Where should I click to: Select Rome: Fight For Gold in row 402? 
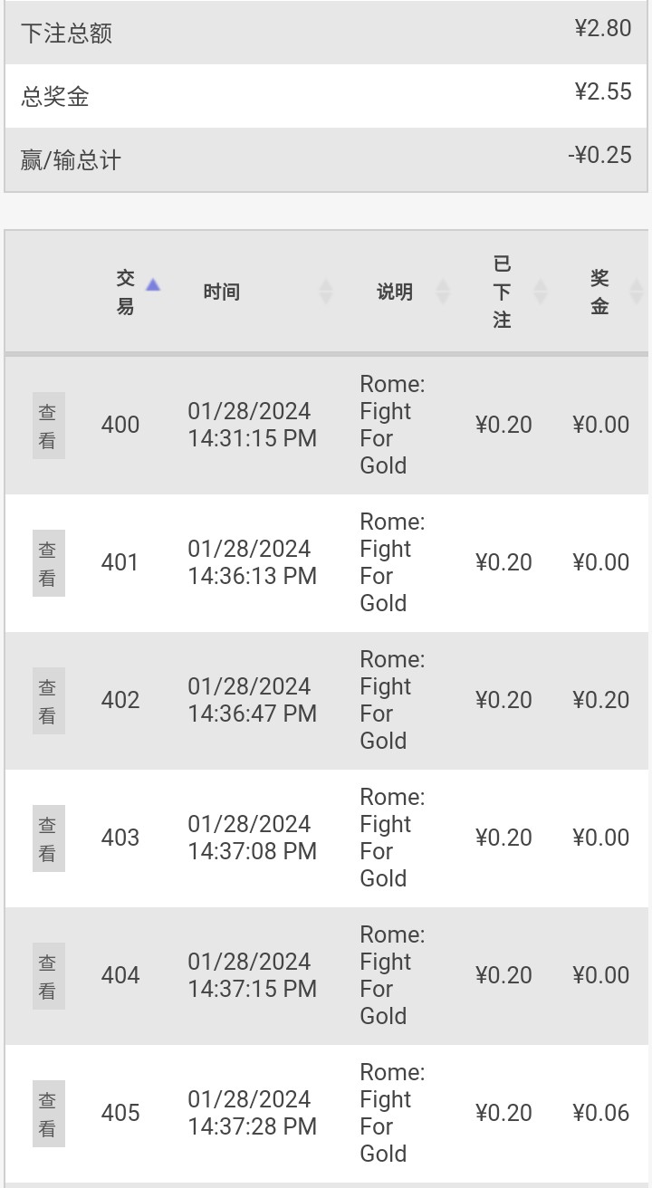(x=391, y=700)
